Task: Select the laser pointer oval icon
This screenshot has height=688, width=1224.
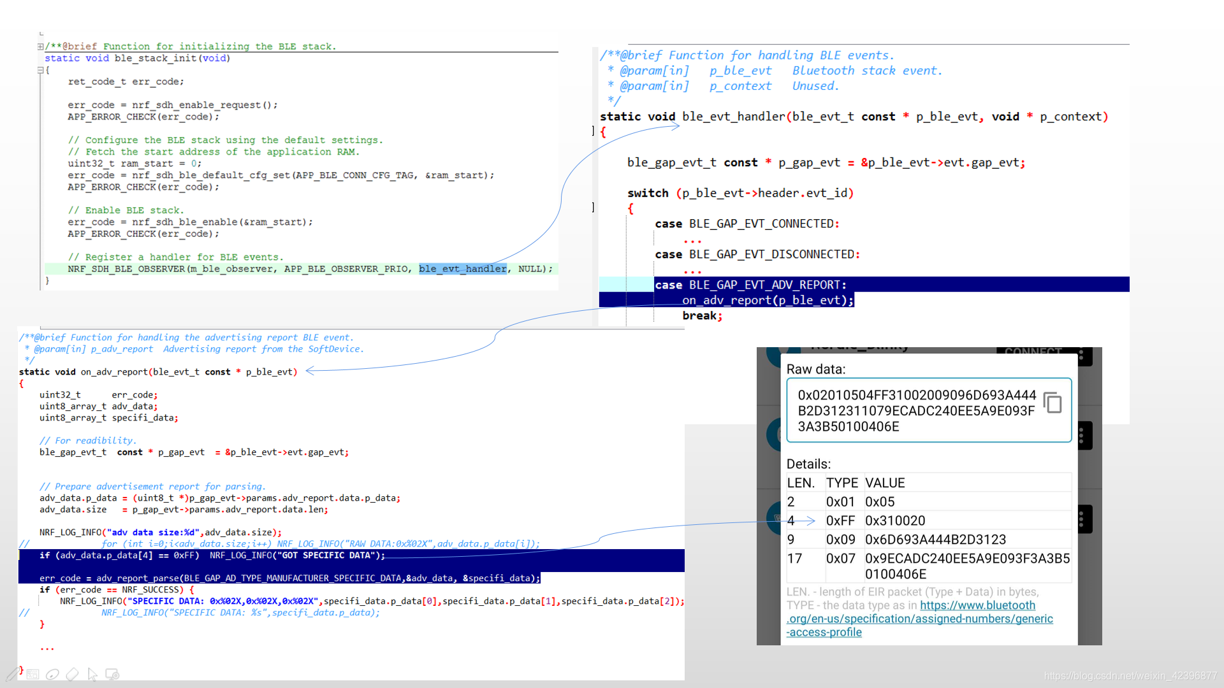Action: pos(53,674)
